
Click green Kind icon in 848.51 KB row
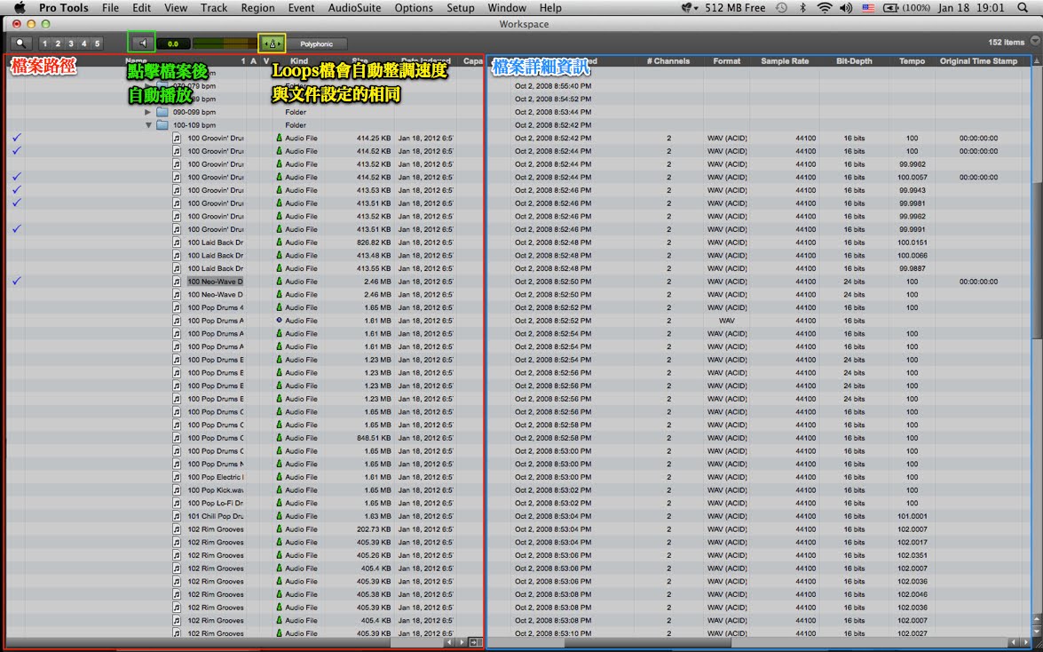[x=280, y=438]
